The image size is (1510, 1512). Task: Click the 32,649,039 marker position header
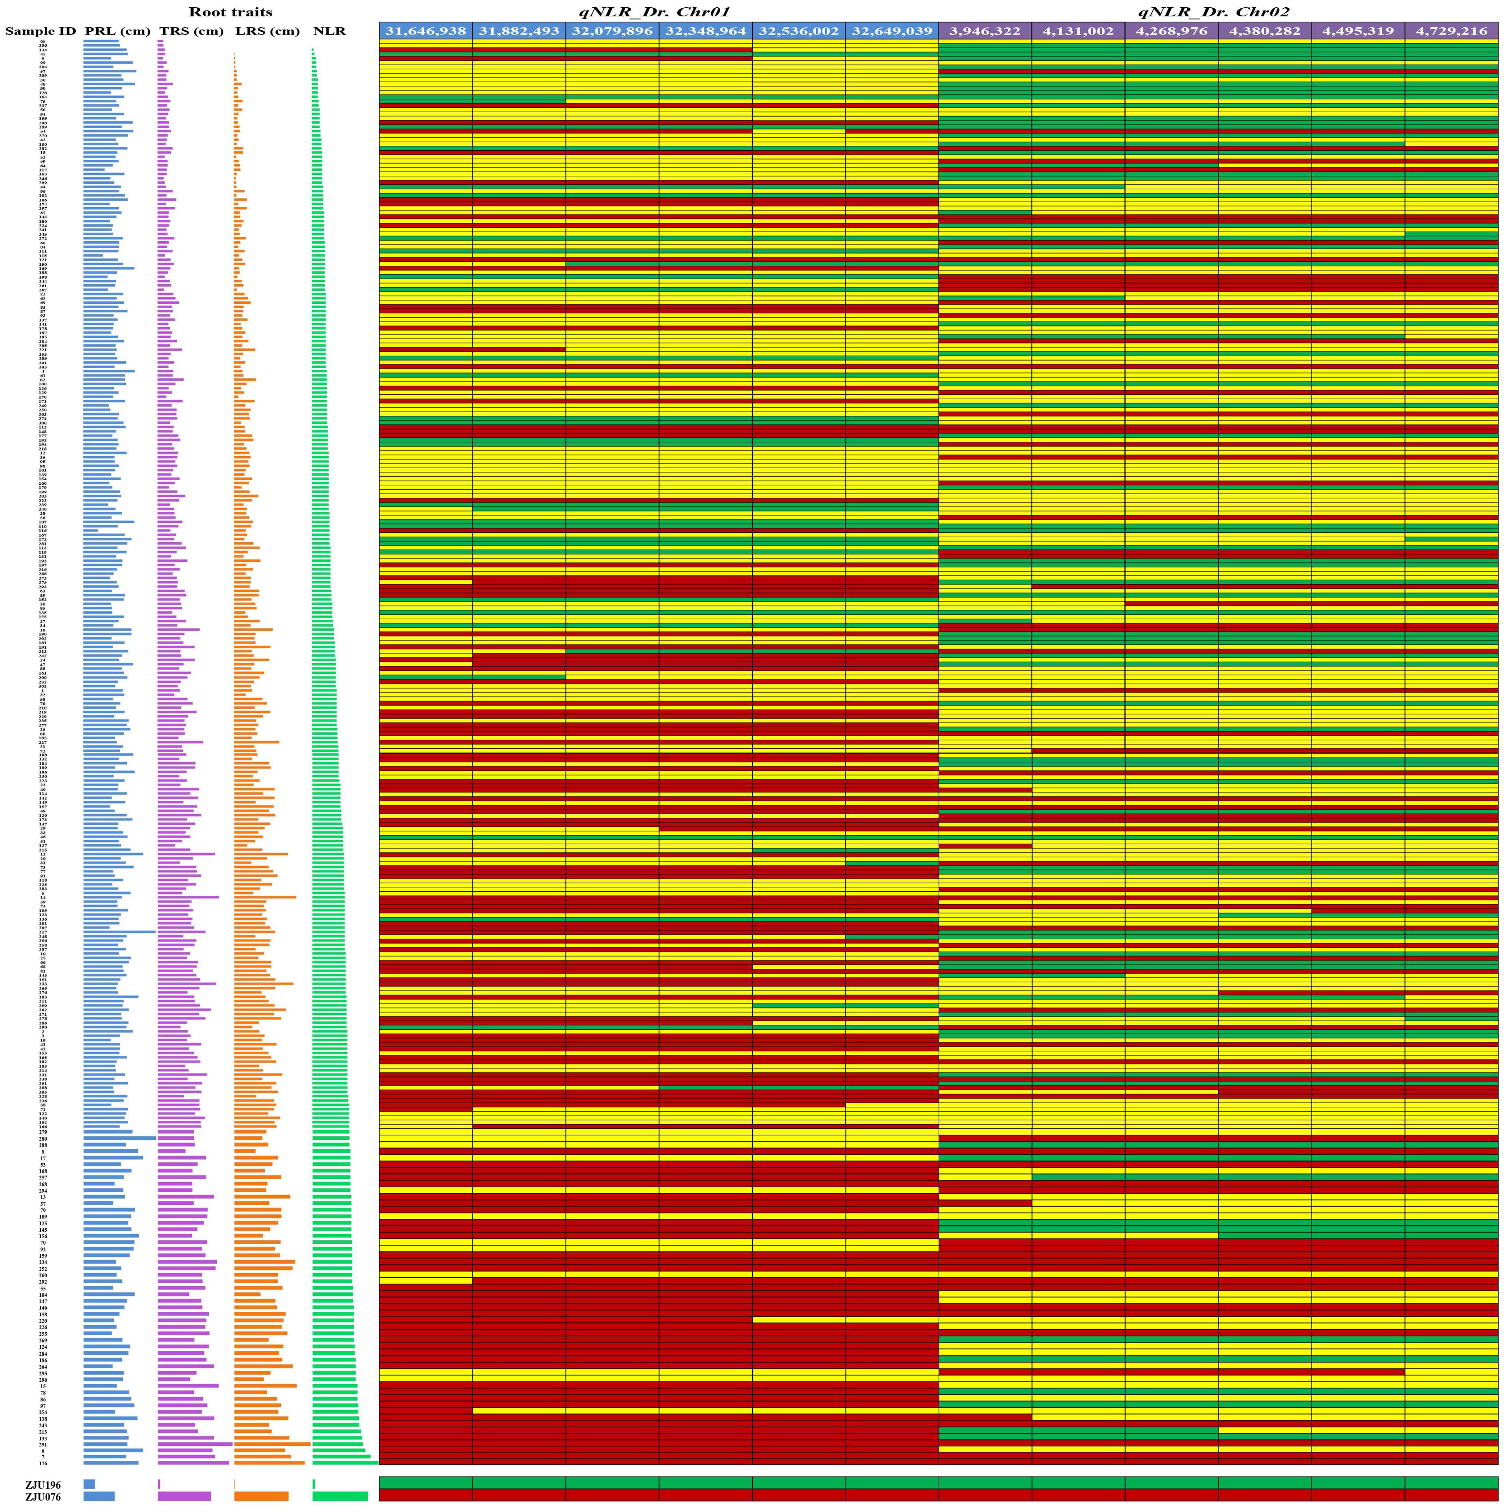892,31
